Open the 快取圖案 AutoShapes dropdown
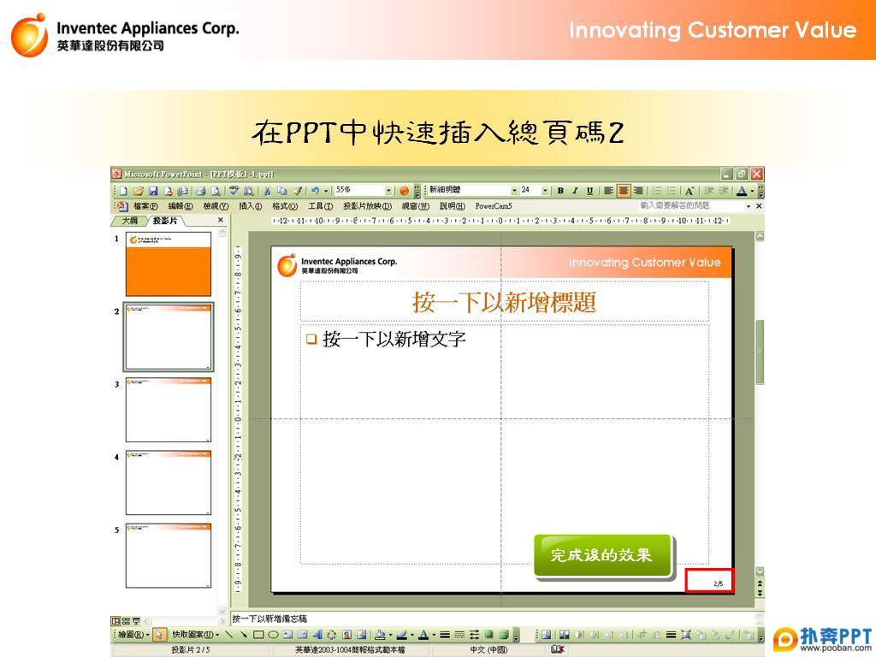 pyautogui.click(x=195, y=635)
